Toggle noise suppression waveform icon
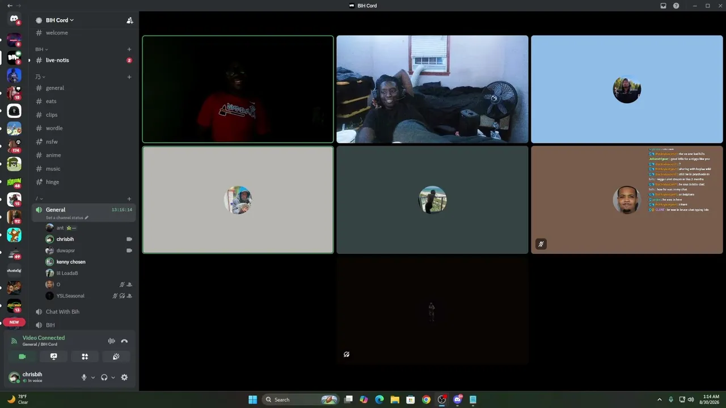Image resolution: width=726 pixels, height=408 pixels. pyautogui.click(x=111, y=341)
